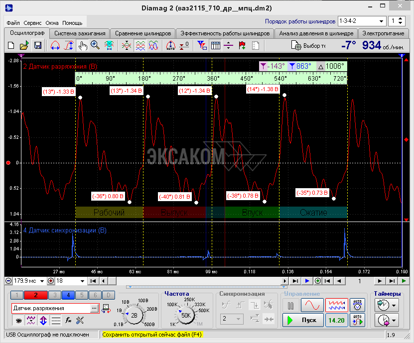The width and height of the screenshot is (414, 343).
Task: Expand the cylinder firing order dropdown
Action: (x=381, y=21)
